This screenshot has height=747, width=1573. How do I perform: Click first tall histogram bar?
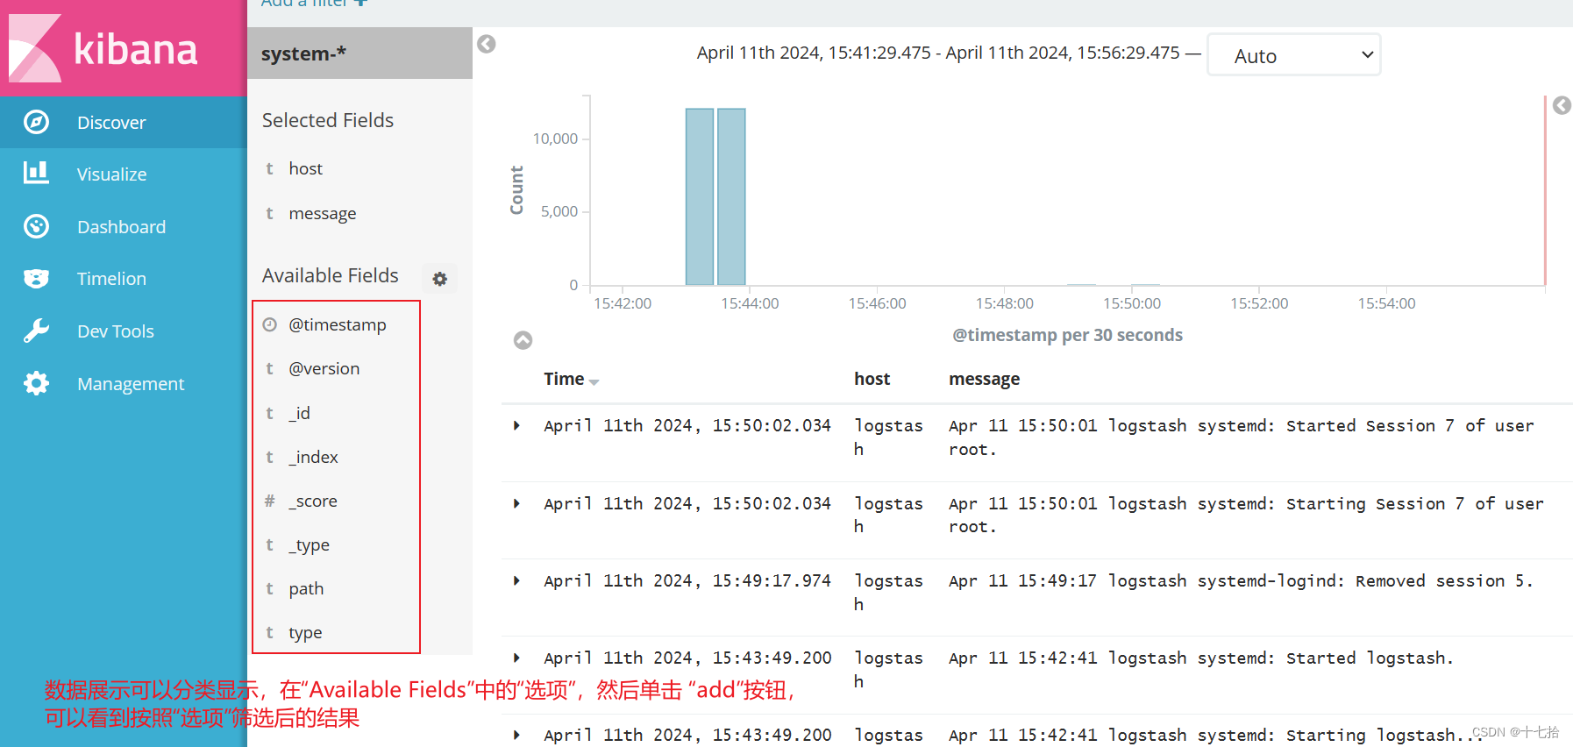click(x=700, y=196)
